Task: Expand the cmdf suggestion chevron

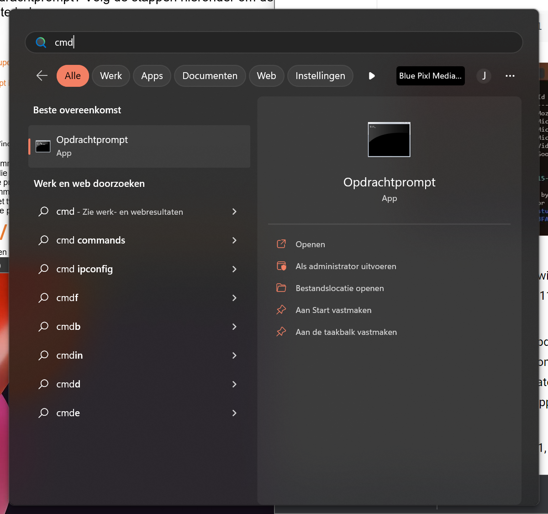Action: [234, 298]
